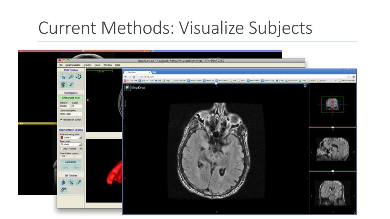Image resolution: width=390 pixels, height=219 pixels.
Task: Select the bottom-right coronal view in Slice:Drop
Action: (332, 193)
